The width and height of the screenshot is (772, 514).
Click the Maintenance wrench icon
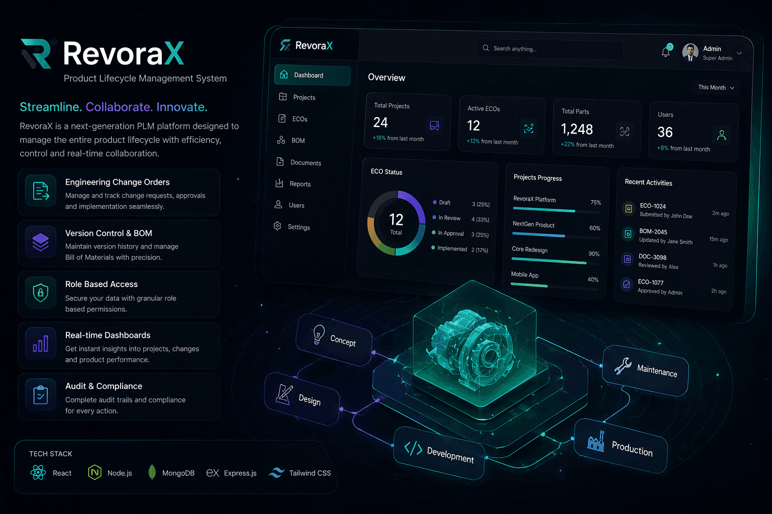tap(623, 366)
